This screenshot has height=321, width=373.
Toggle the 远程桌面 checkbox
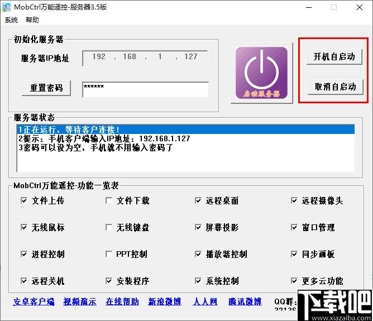point(198,200)
